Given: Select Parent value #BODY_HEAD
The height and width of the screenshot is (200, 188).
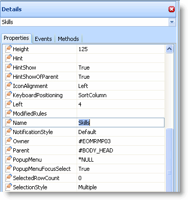Looking at the screenshot, I should (96, 150).
